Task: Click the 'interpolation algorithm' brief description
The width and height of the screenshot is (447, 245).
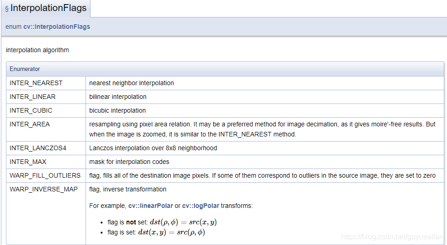Action: [x=38, y=50]
